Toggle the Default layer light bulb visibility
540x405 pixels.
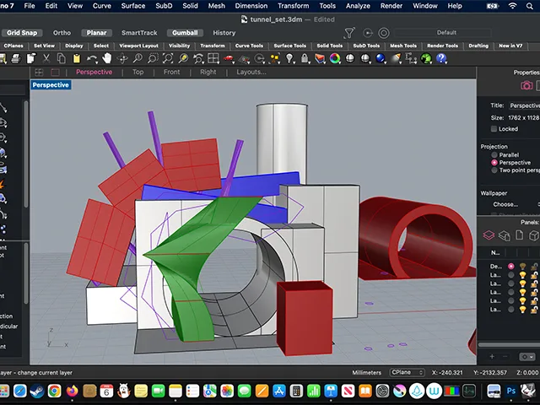pyautogui.click(x=523, y=266)
